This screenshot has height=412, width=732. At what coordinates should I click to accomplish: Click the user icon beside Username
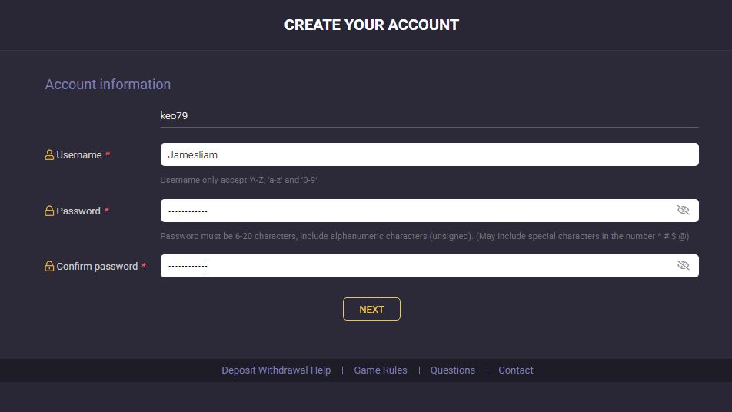point(49,154)
